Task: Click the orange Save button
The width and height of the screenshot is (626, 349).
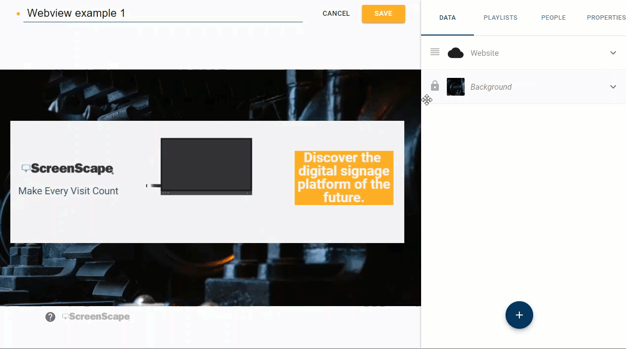Action: pyautogui.click(x=384, y=14)
